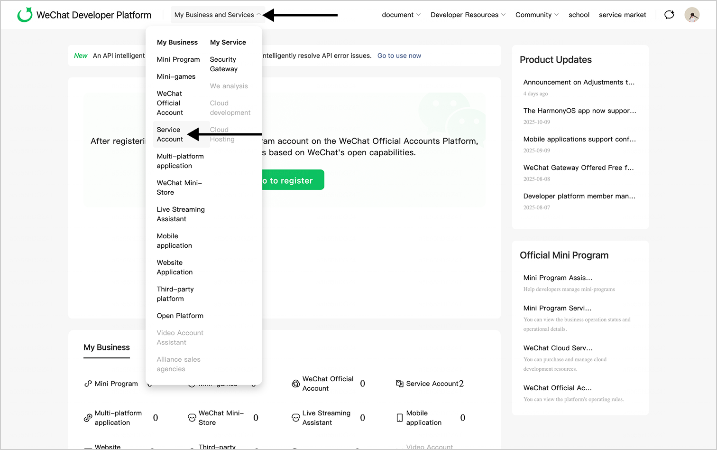Click the Mini Program icon in My Business

tap(88, 384)
